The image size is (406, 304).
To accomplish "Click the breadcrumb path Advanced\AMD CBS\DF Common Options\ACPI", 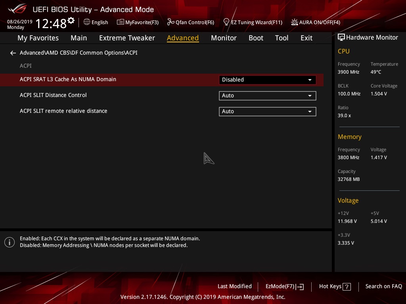I will click(79, 53).
